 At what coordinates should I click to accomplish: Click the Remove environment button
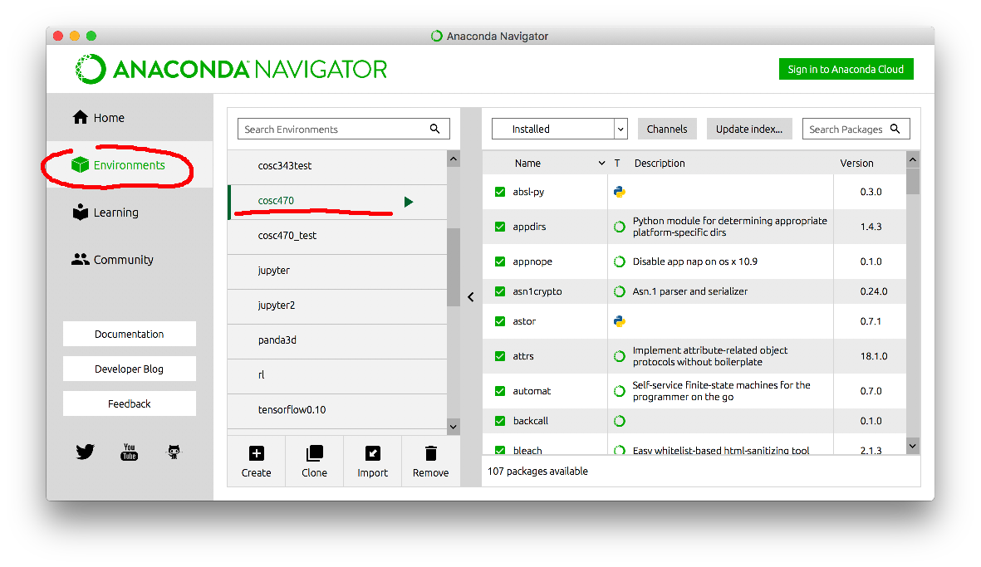click(x=430, y=462)
